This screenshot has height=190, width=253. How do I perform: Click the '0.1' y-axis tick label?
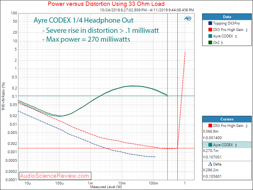click(14, 96)
